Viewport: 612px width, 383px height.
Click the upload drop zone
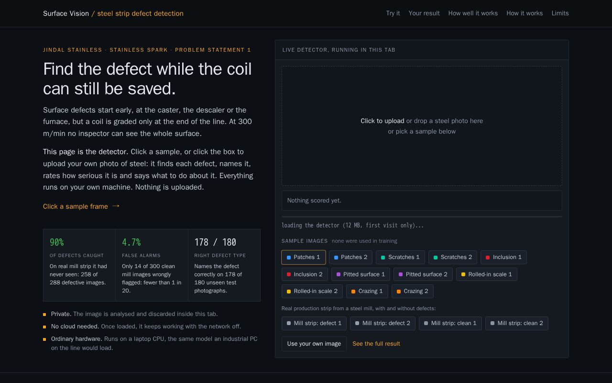[422, 126]
